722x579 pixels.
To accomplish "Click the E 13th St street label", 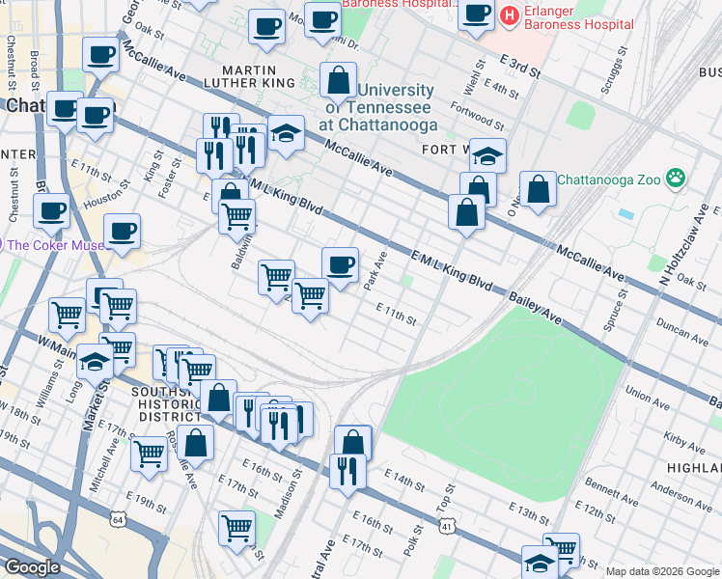I will 529,513.
